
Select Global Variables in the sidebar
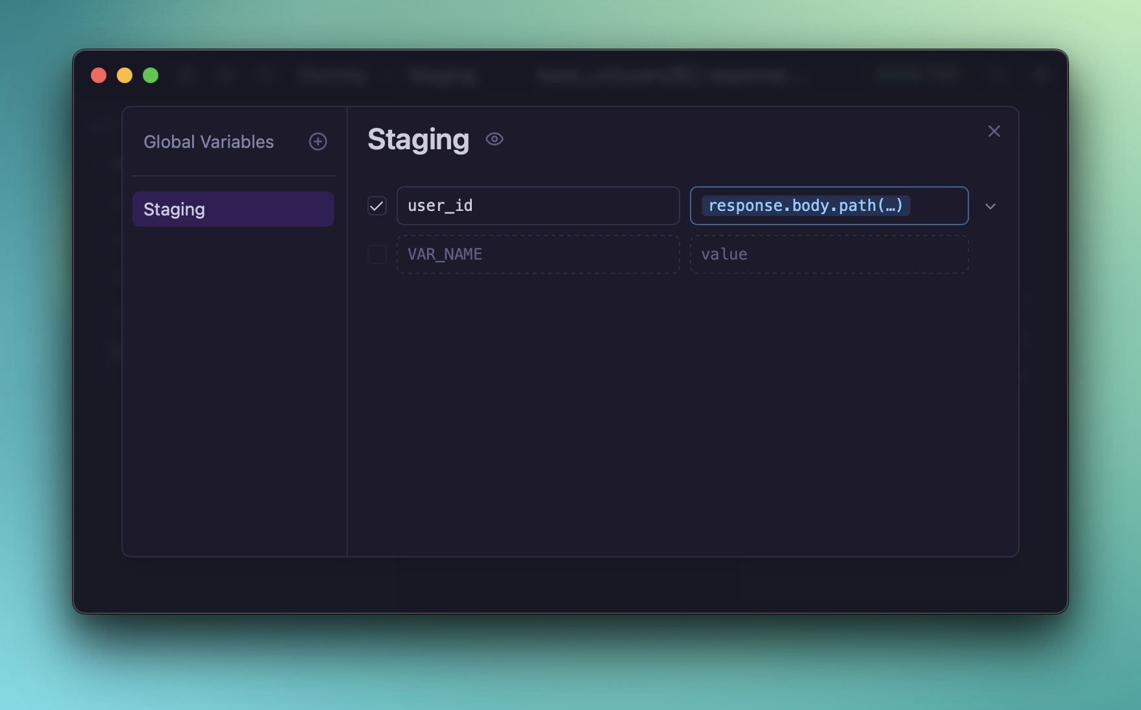coord(208,141)
